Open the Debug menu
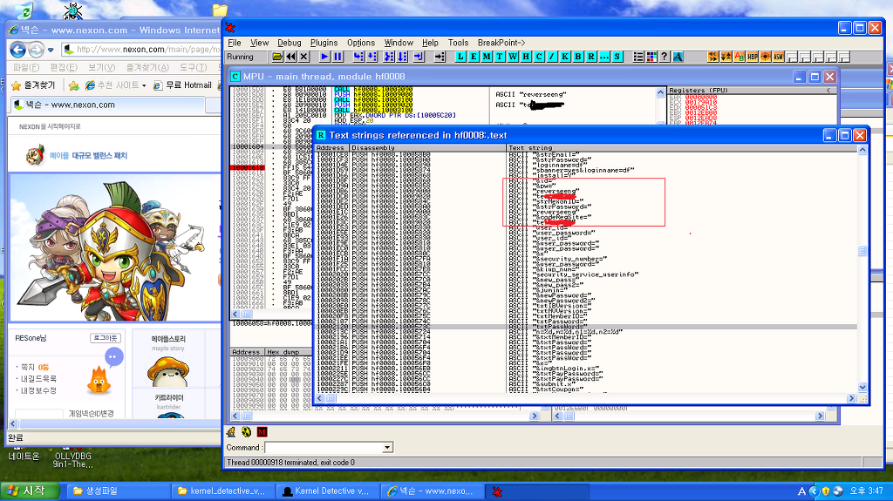The image size is (893, 501). tap(289, 43)
